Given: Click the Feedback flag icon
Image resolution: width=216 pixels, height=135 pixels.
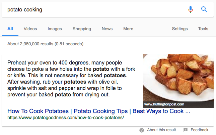Looking at the screenshot, I should pos(186,130).
